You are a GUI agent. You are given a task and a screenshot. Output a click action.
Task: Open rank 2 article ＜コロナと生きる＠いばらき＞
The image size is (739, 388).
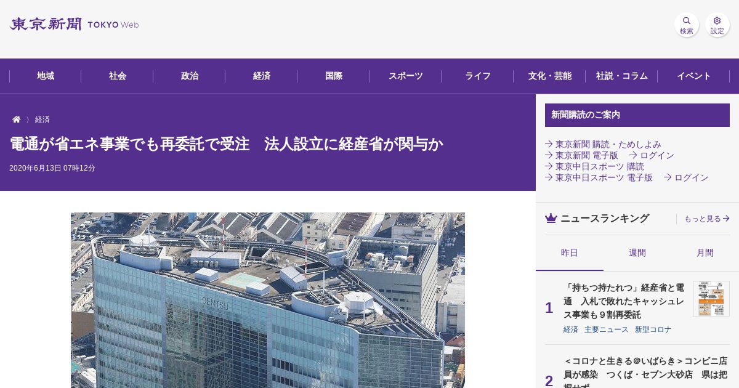(645, 371)
